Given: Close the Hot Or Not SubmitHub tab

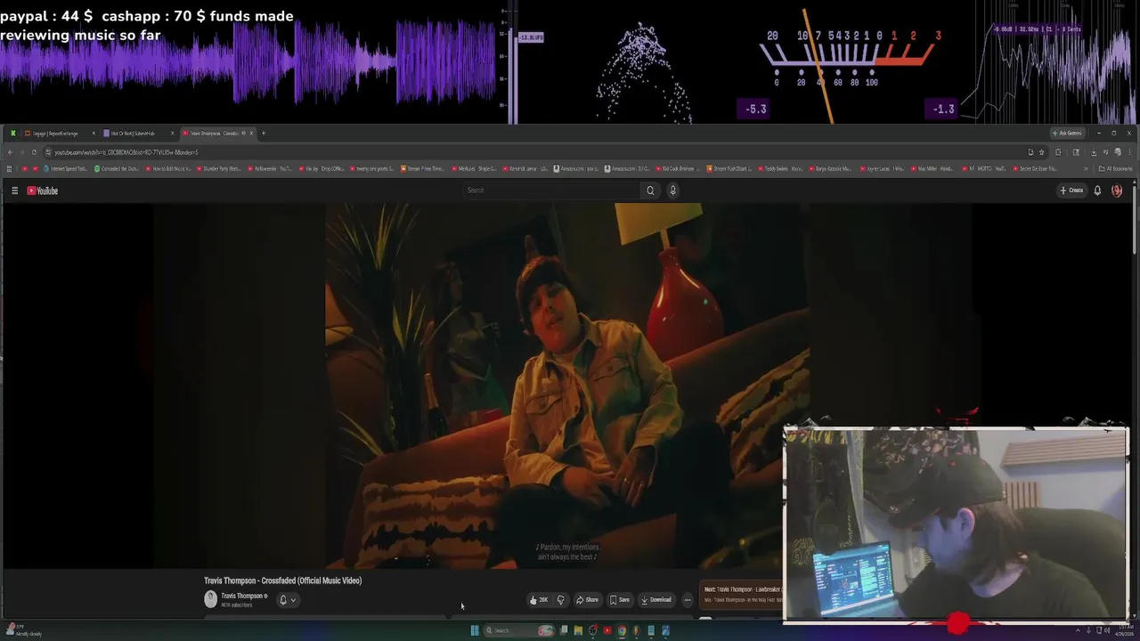Looking at the screenshot, I should pyautogui.click(x=173, y=134).
